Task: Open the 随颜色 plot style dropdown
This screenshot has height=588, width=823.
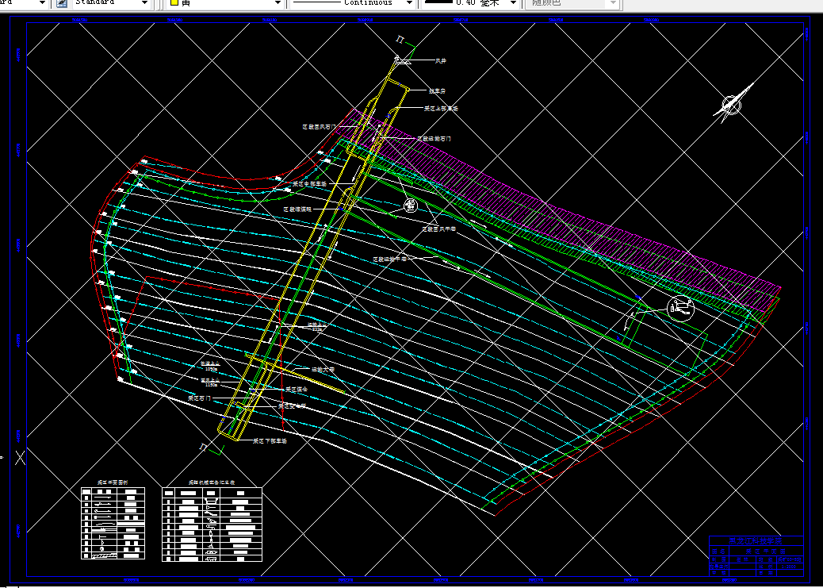Action: click(x=613, y=3)
